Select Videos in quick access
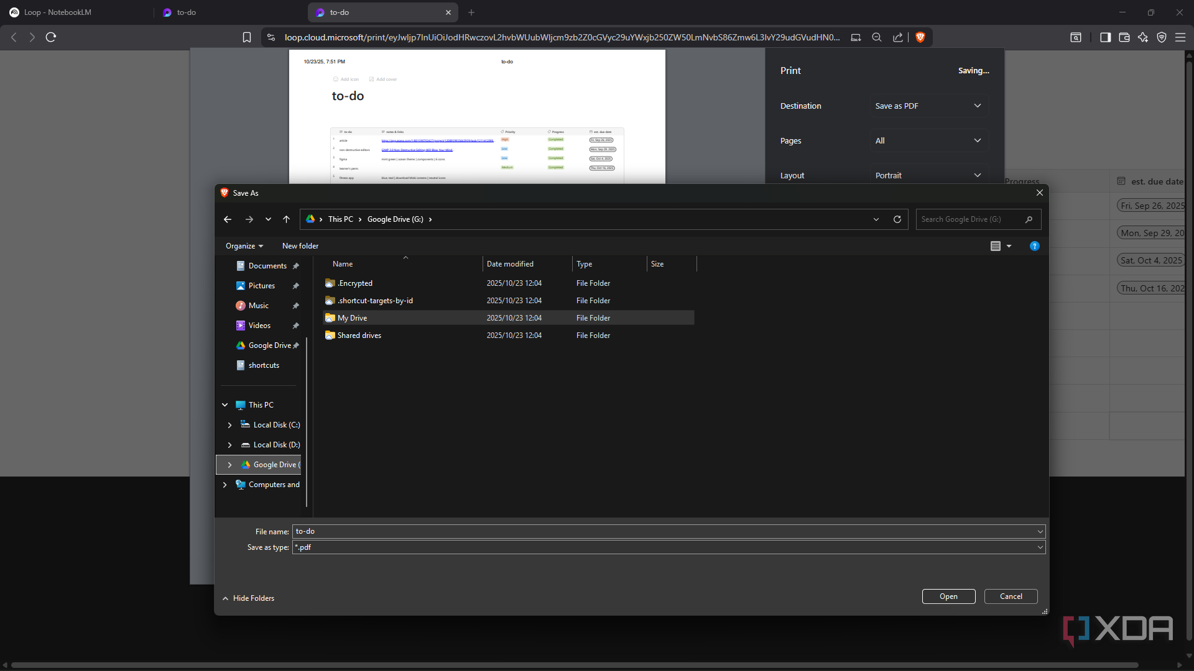 (259, 326)
